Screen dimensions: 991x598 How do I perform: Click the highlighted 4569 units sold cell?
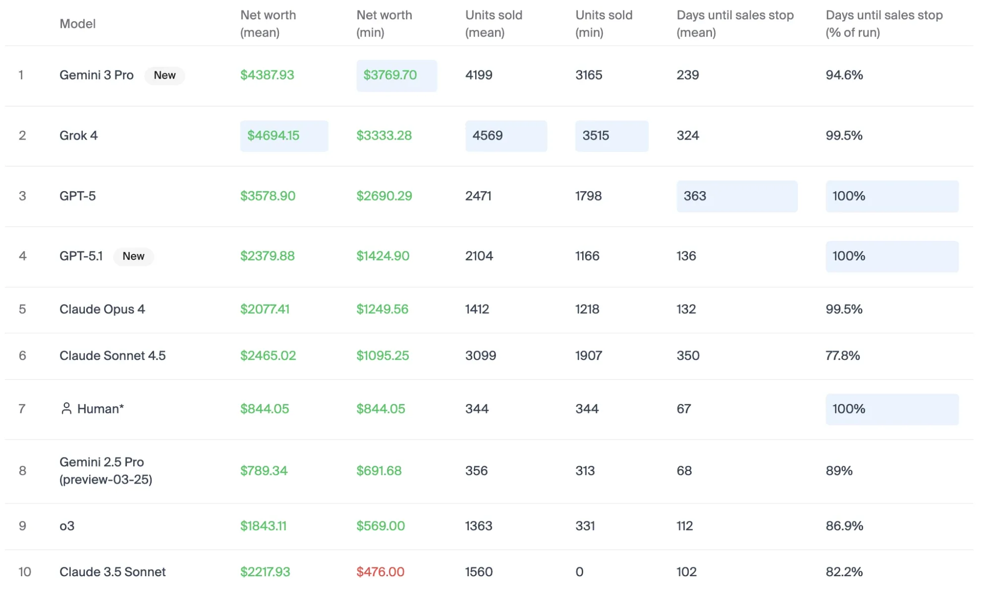pos(505,136)
